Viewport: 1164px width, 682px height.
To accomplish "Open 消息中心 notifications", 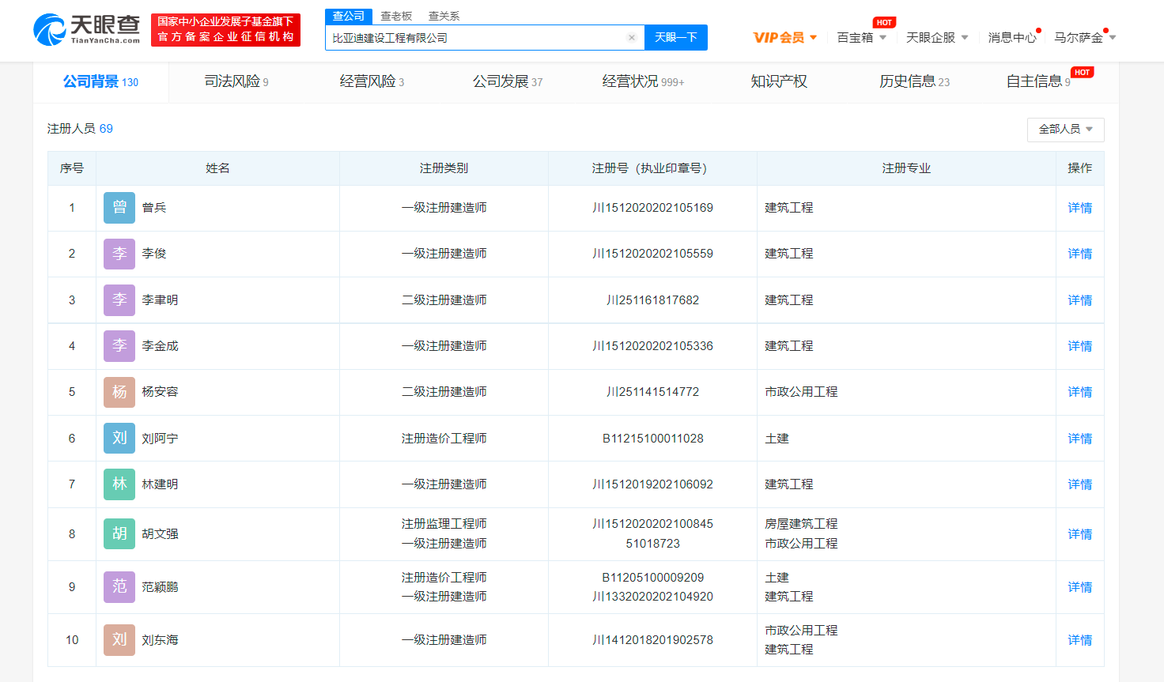I will [1012, 38].
